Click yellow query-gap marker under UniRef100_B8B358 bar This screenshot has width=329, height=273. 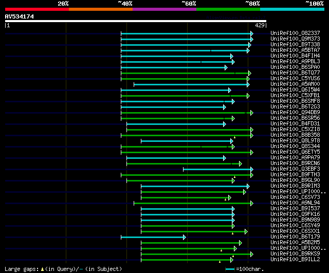[x=234, y=137]
